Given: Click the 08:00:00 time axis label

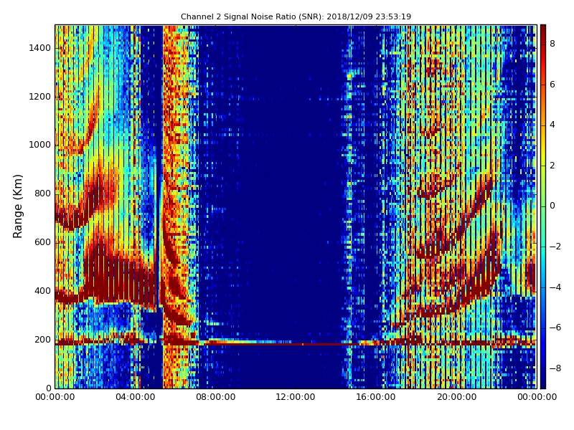Looking at the screenshot, I should 216,397.
